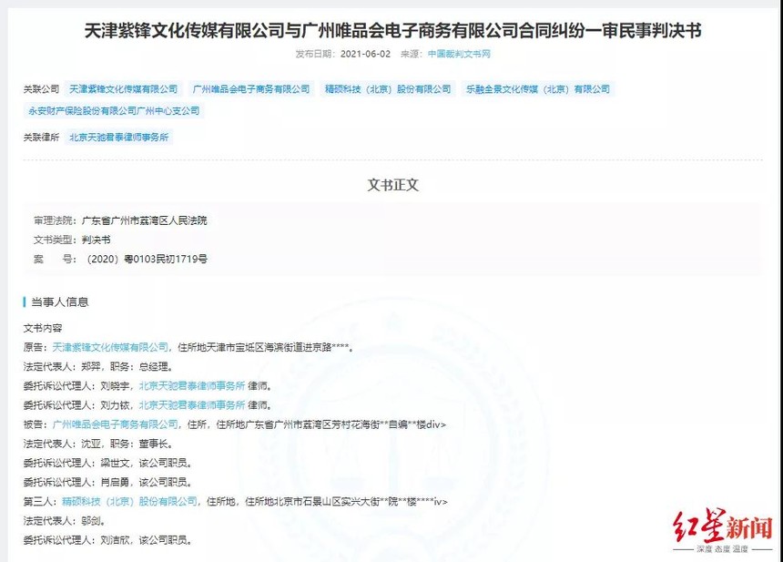This screenshot has height=562, width=783.
Task: Click third party link 精硕科技（北京）股份有限公司 in body
Action: 130,502
